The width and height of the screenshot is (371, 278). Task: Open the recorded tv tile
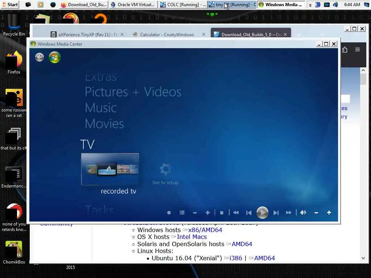point(110,169)
